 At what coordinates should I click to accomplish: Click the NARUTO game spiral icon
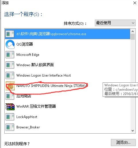10,86
